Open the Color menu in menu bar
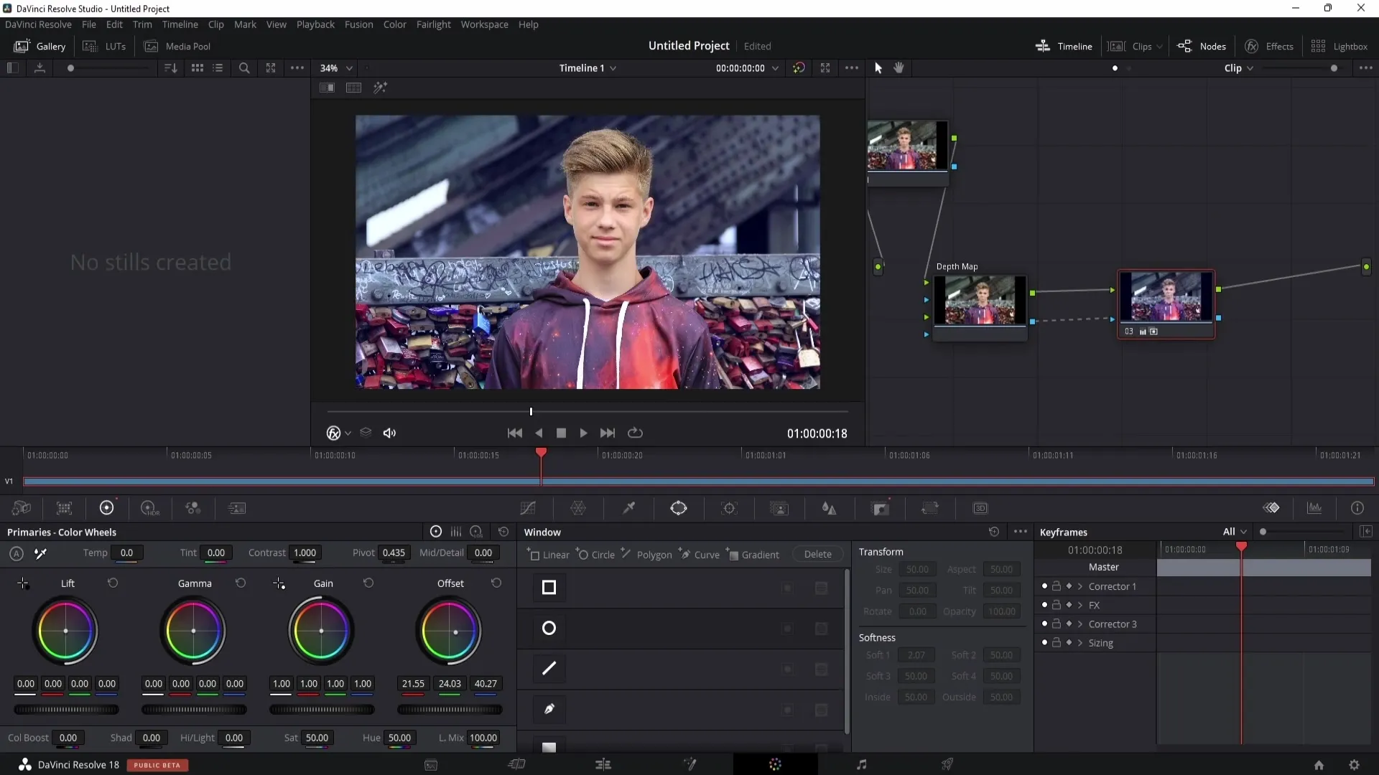 [x=394, y=24]
